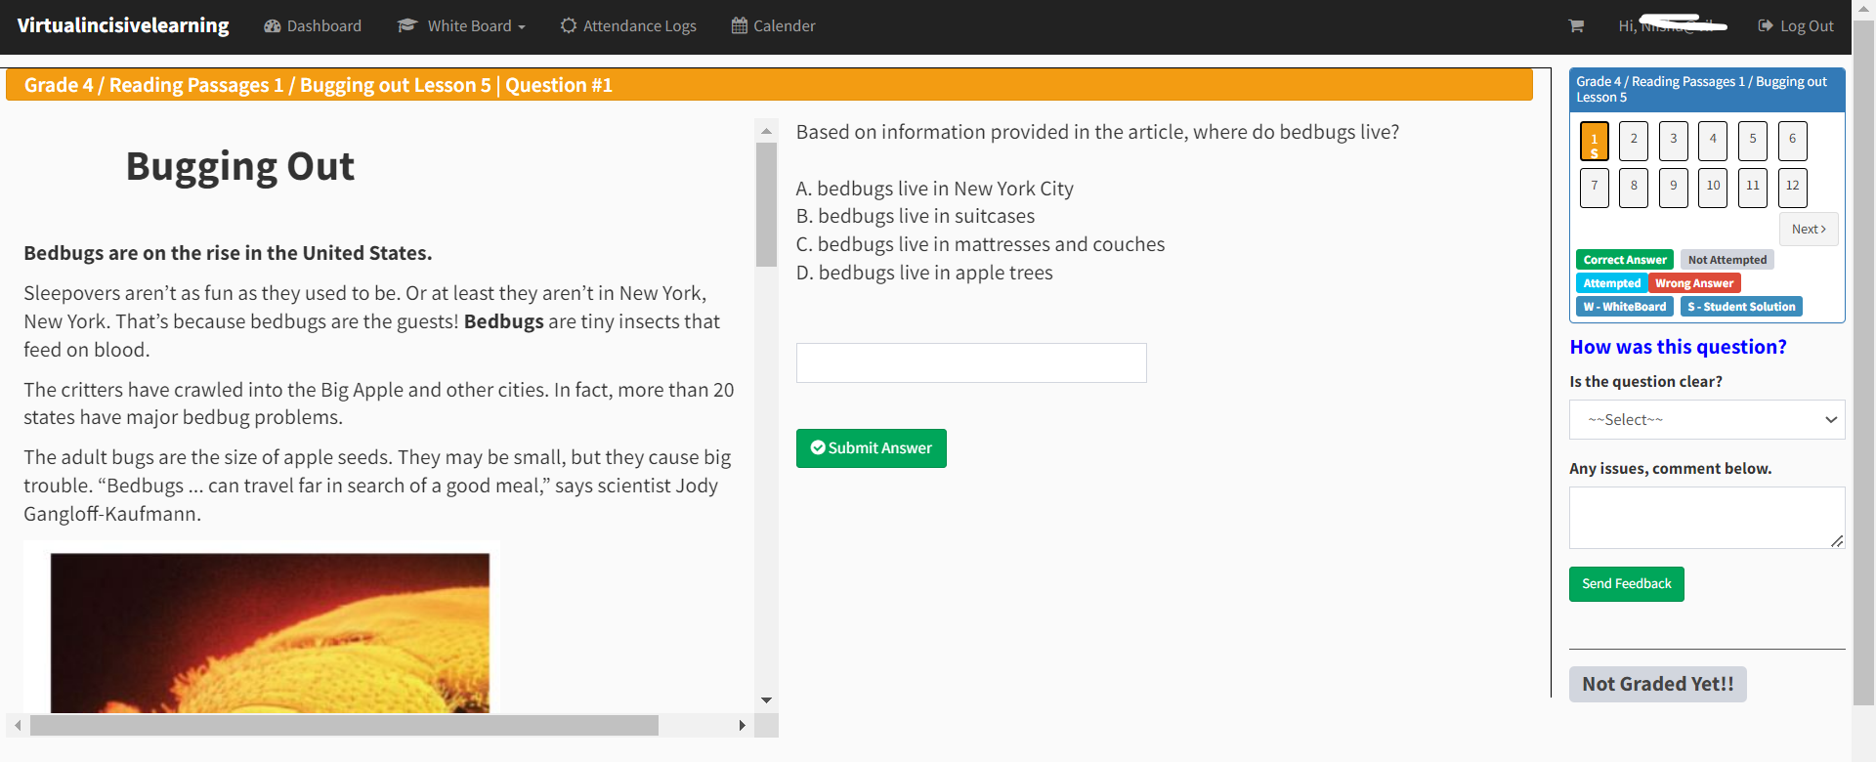Click the White Board graduation cap icon
Image resolution: width=1876 pixels, height=762 pixels.
407,25
